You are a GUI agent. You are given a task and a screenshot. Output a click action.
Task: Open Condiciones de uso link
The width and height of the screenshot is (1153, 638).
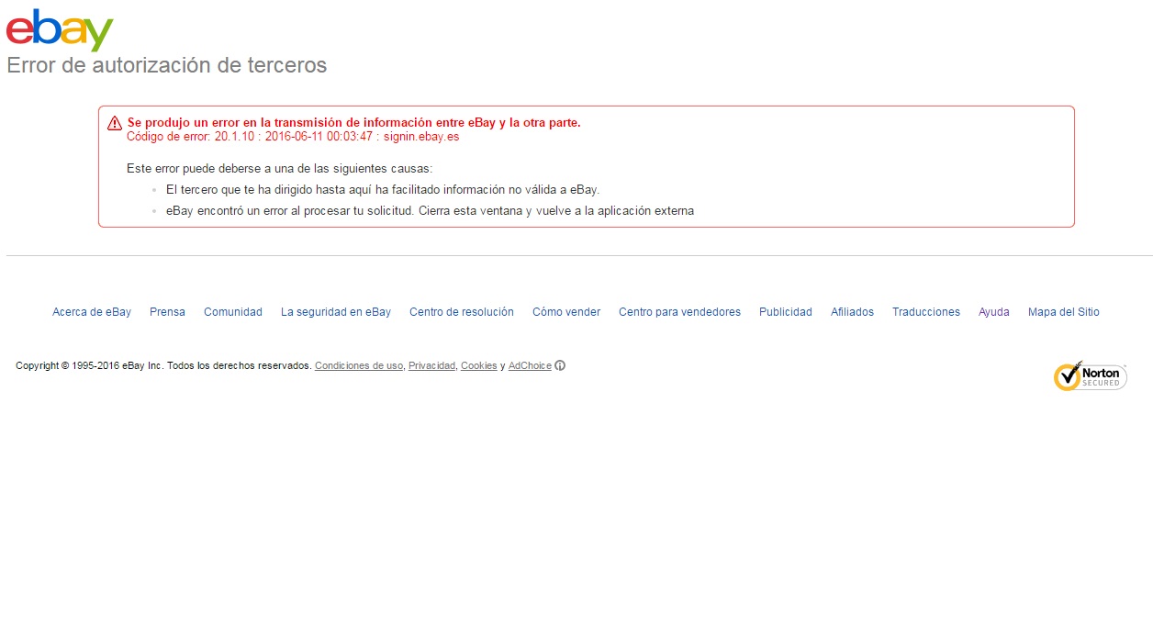[359, 365]
